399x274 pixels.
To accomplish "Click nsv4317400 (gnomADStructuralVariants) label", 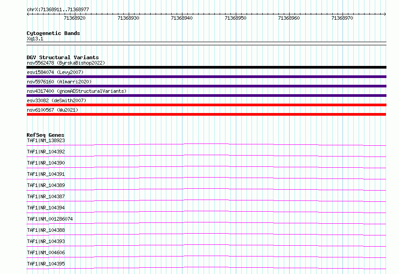I will click(x=77, y=91).
